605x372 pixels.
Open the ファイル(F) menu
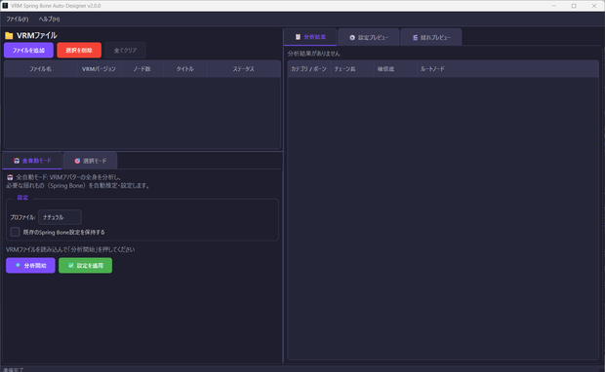[x=17, y=19]
